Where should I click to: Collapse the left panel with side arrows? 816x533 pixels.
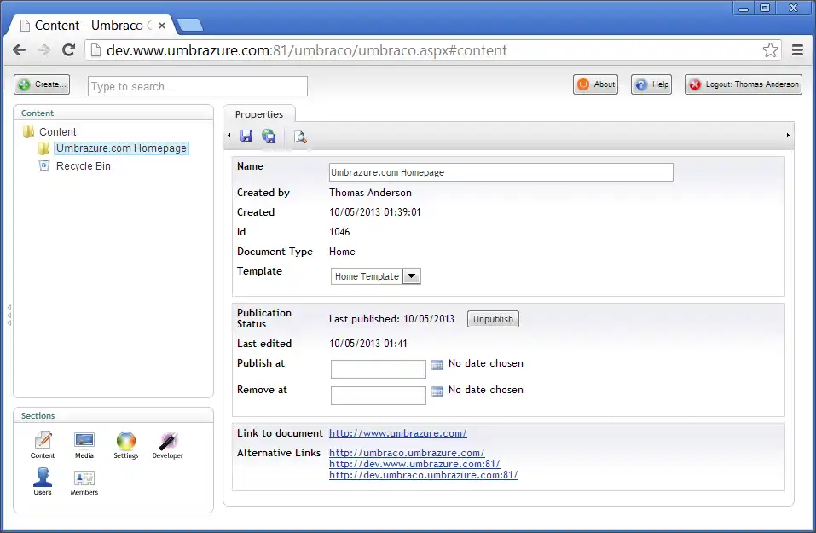click(x=9, y=315)
